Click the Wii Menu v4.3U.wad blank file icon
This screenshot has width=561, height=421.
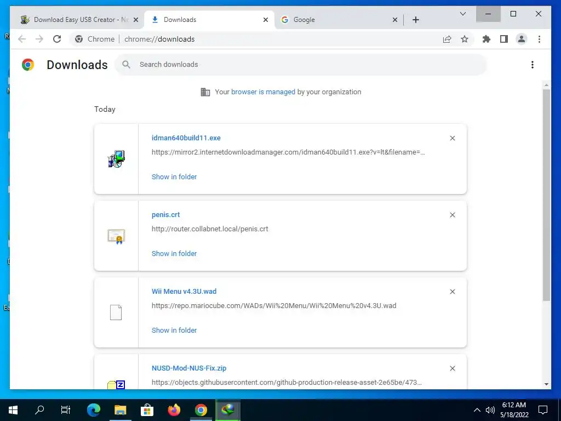click(x=116, y=312)
